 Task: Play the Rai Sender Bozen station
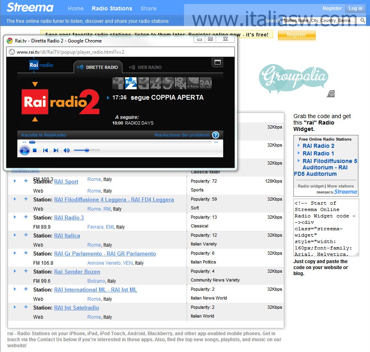point(15,271)
